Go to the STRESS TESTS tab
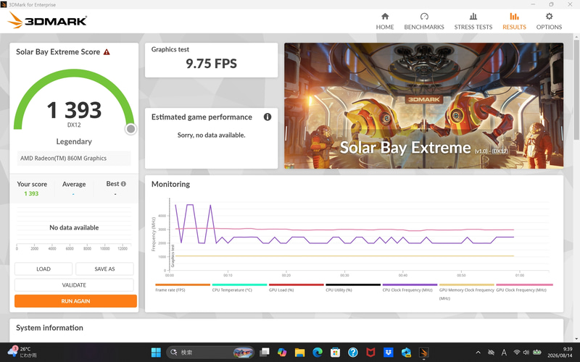The width and height of the screenshot is (580, 362). pos(473,21)
